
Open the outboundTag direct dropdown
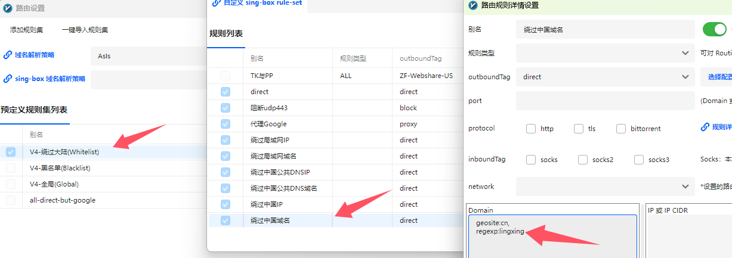(606, 77)
